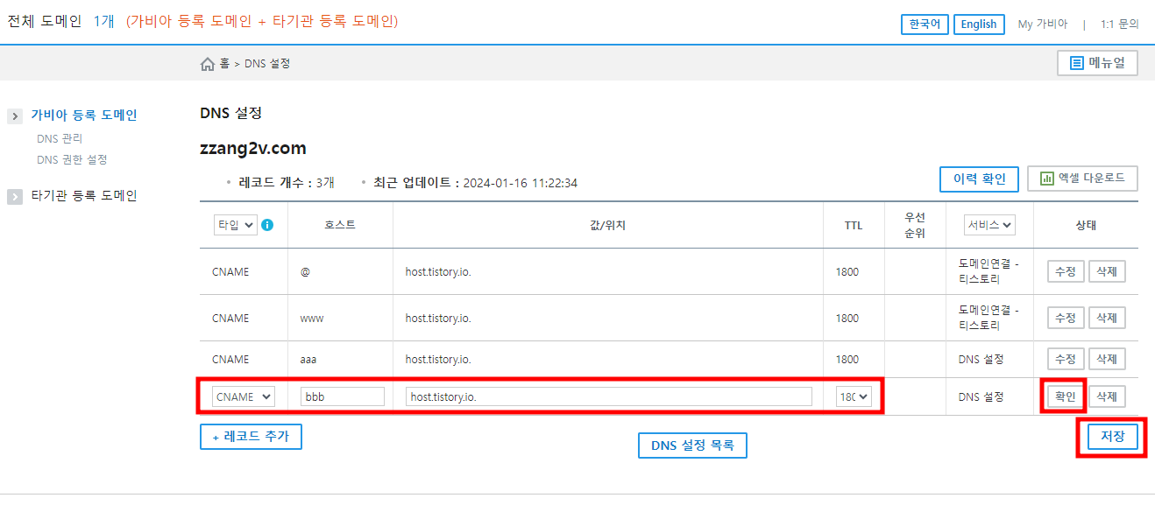Click 삭제 for the www record

1107,318
